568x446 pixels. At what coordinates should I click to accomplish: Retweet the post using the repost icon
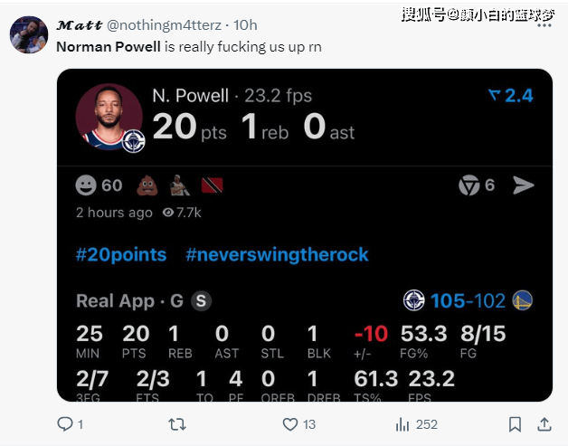[177, 424]
